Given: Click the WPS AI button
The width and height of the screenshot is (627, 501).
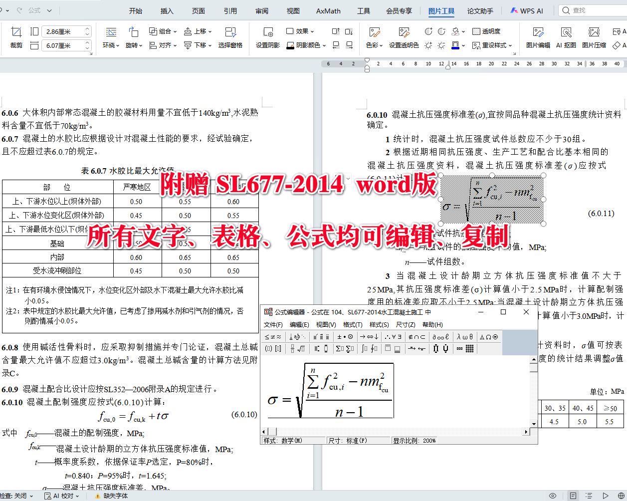Looking at the screenshot, I should pyautogui.click(x=527, y=10).
